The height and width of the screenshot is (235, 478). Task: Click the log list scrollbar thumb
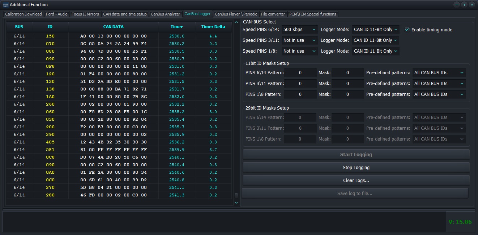coord(236,195)
